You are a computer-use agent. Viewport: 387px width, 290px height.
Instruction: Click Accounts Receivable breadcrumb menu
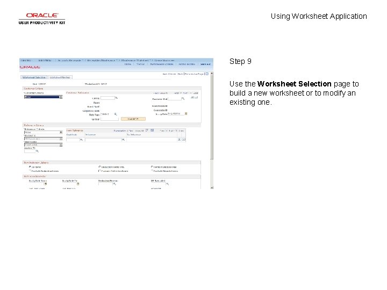pyautogui.click(x=70, y=60)
